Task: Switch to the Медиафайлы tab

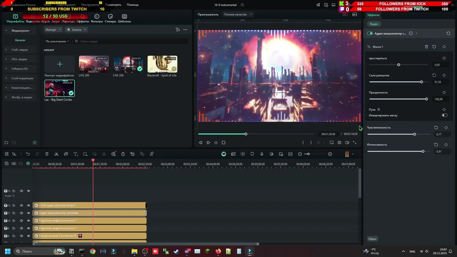Action: click(15, 19)
